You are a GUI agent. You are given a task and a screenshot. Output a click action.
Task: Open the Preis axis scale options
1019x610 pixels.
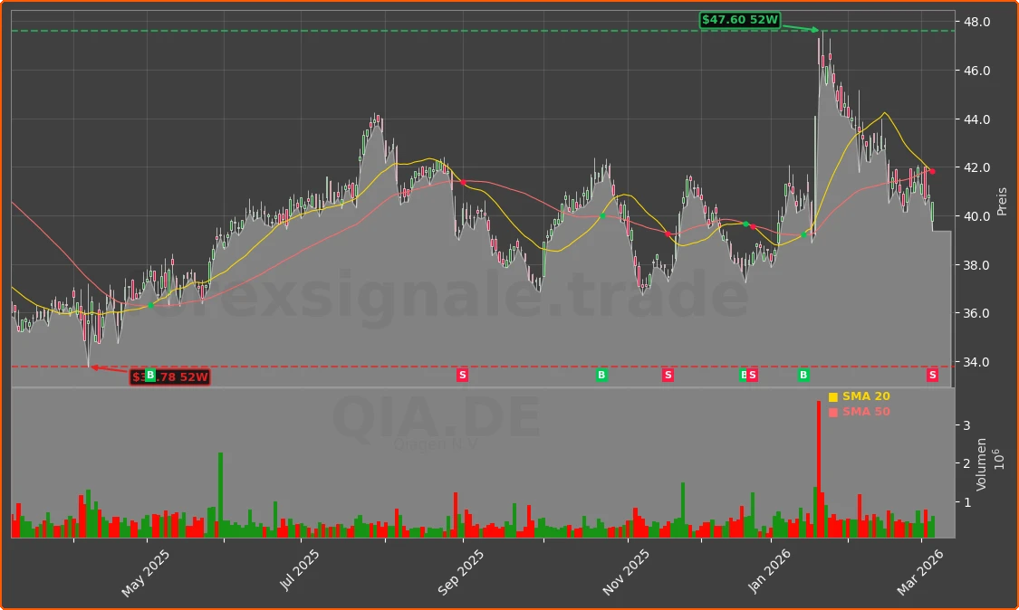1000,198
